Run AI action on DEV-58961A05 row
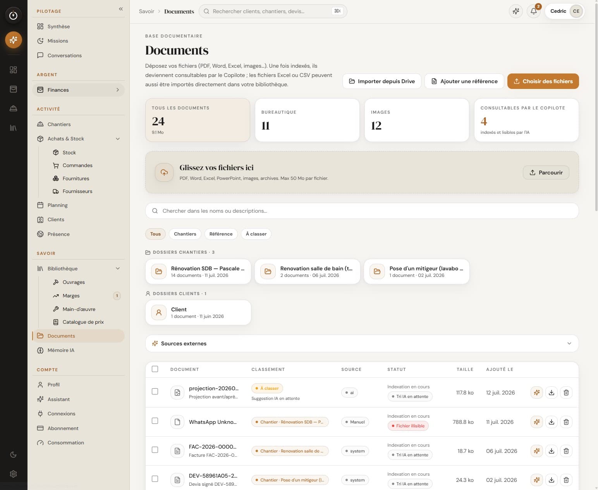Viewport: 598px width, 490px height. pos(537,480)
